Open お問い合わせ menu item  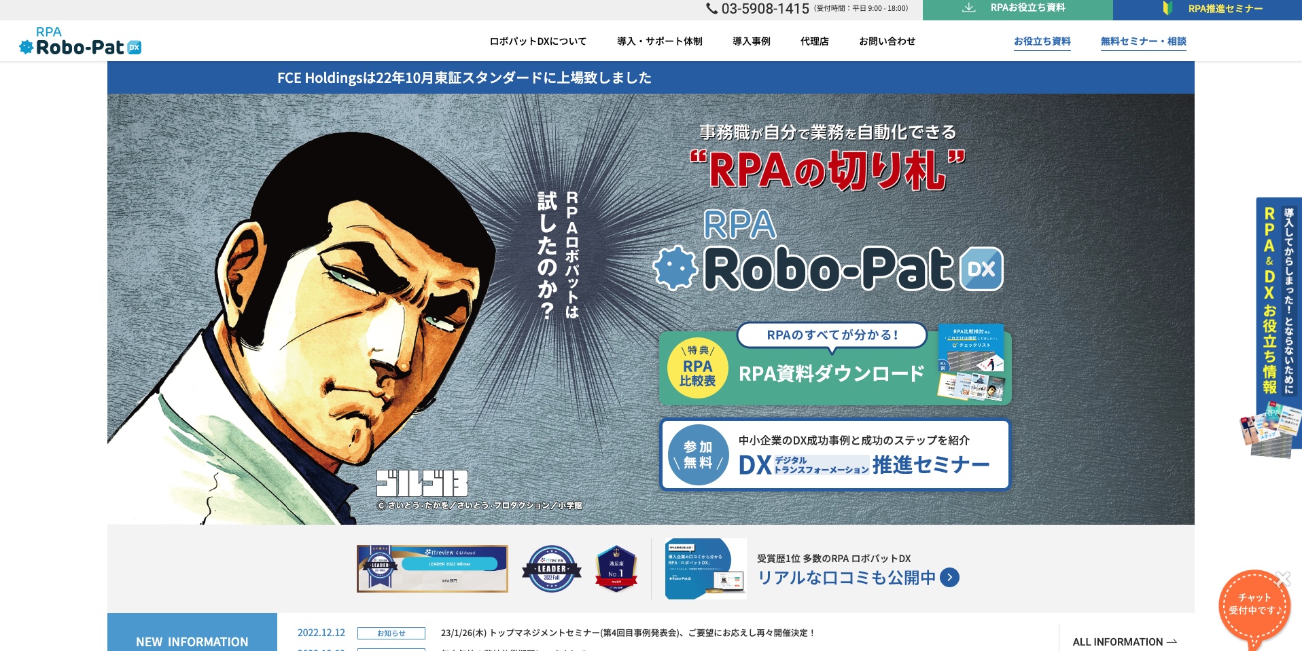(x=887, y=41)
